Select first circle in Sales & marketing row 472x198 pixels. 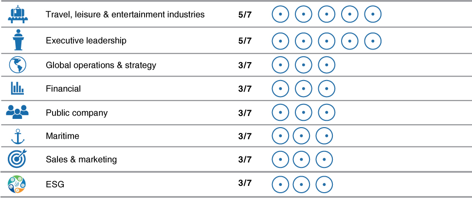click(280, 159)
